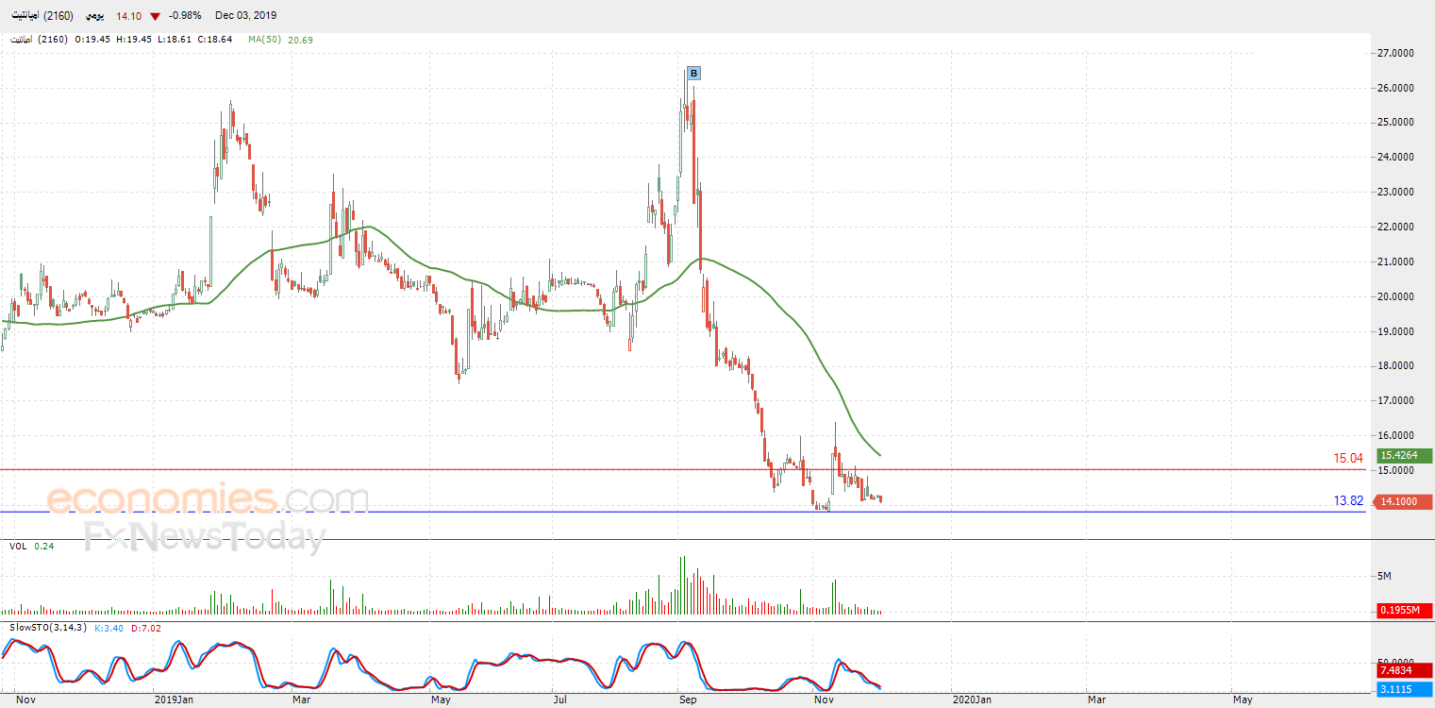Click the Dec 03, 2019 date in header
Image resolution: width=1435 pixels, height=708 pixels.
[x=246, y=16]
